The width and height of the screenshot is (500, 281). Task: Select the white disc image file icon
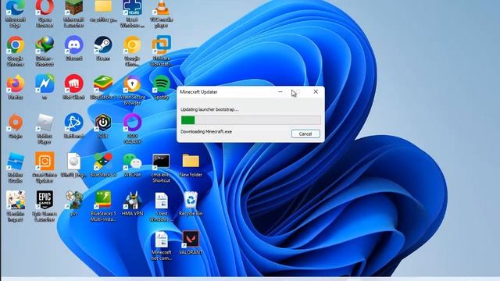click(x=73, y=165)
